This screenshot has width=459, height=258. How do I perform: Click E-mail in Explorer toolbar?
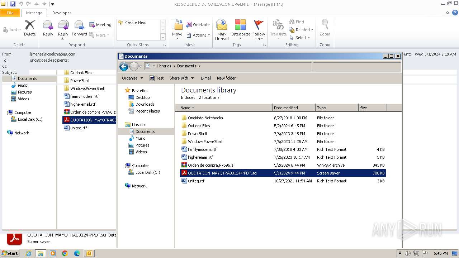coord(206,78)
